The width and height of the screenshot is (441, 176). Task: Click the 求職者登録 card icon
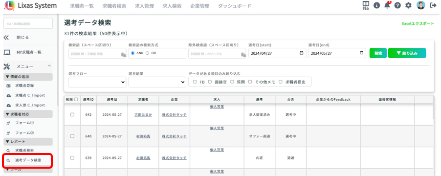tap(8, 86)
